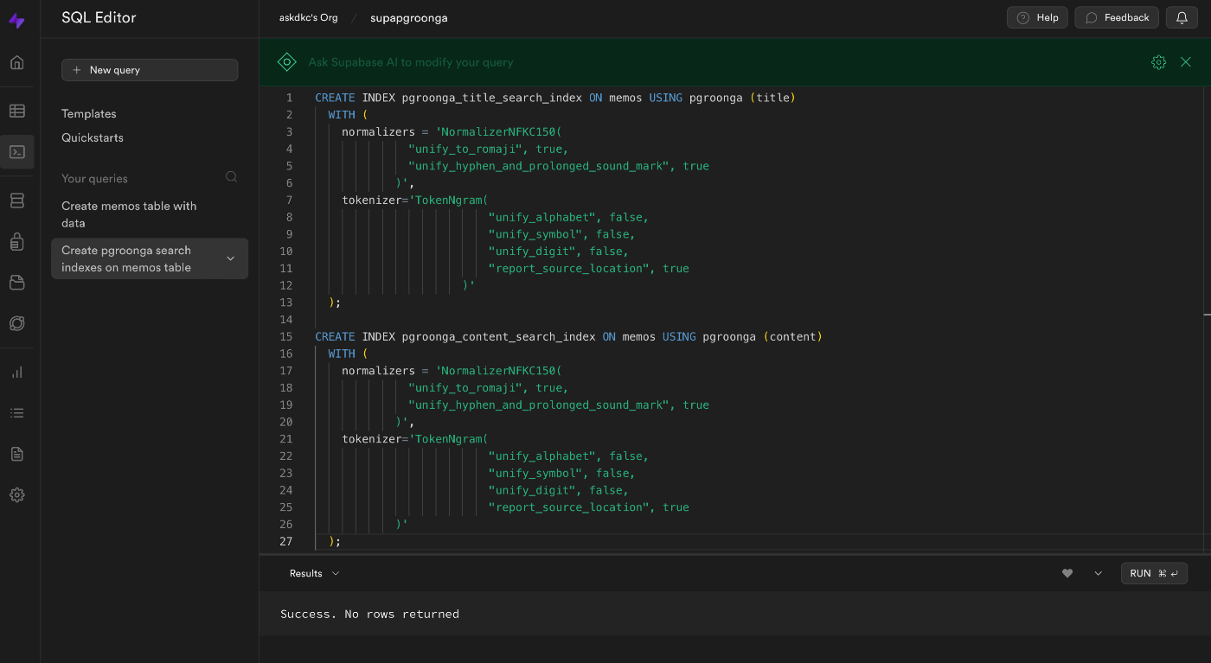Open the Authentication lock icon
The width and height of the screenshot is (1211, 663).
pyautogui.click(x=17, y=241)
